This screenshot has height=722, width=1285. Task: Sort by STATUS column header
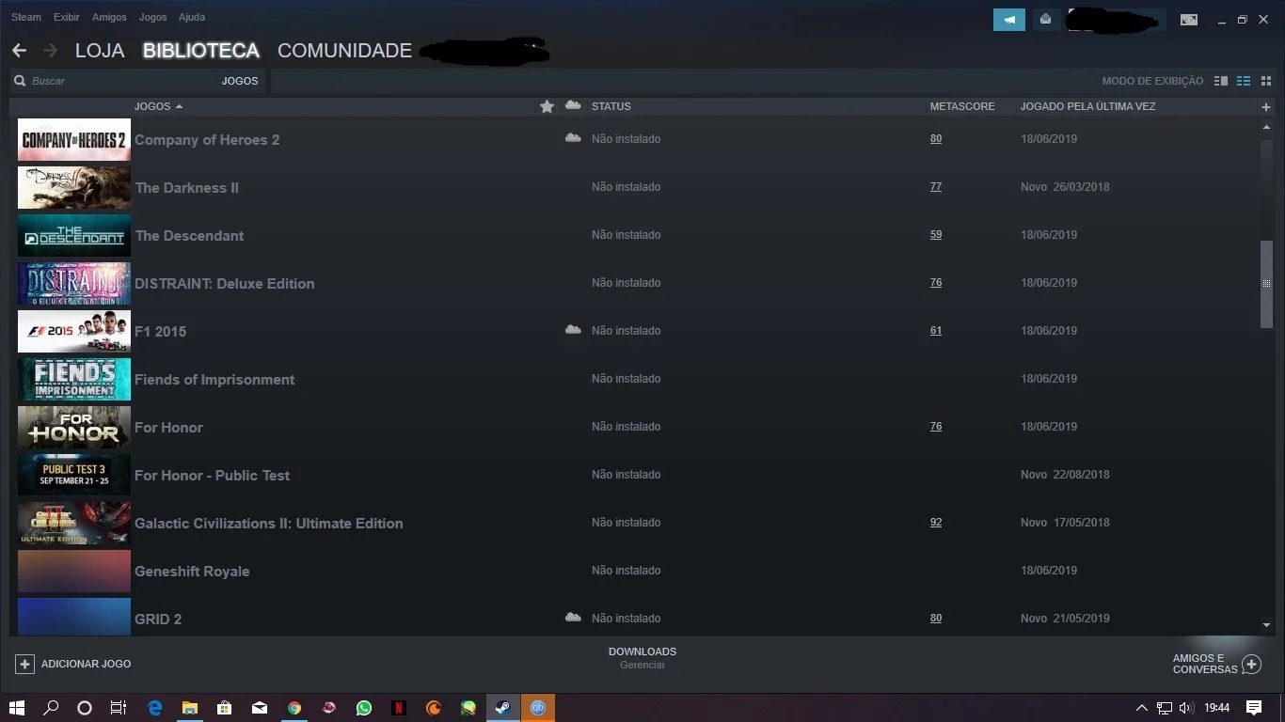tap(611, 106)
